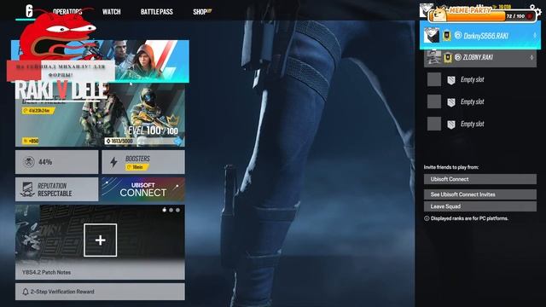This screenshot has height=307, width=546.
Task: Click lightning bolt Boosters icon
Action: coord(113,162)
